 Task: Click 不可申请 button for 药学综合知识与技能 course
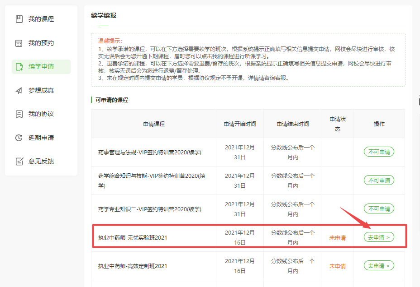tap(379, 181)
